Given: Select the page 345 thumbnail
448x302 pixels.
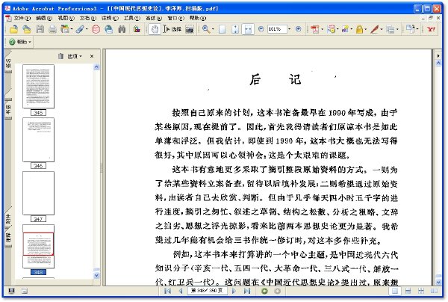Looking at the screenshot, I should 38,87.
